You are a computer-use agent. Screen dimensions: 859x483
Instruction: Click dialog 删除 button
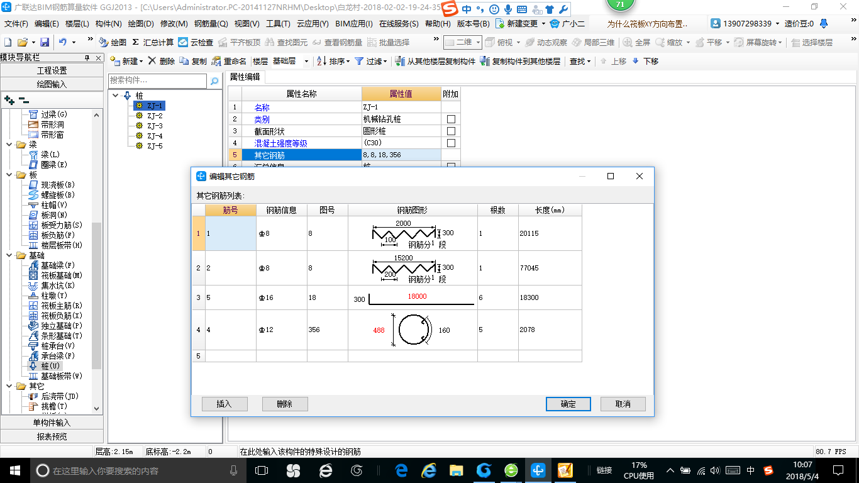(285, 404)
